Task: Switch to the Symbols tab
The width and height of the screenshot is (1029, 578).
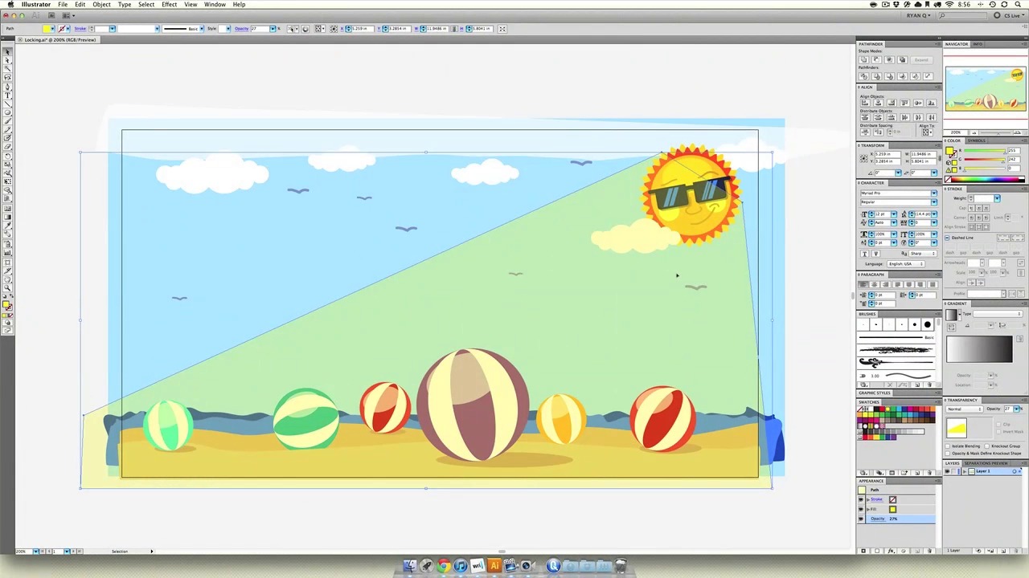Action: (976, 140)
